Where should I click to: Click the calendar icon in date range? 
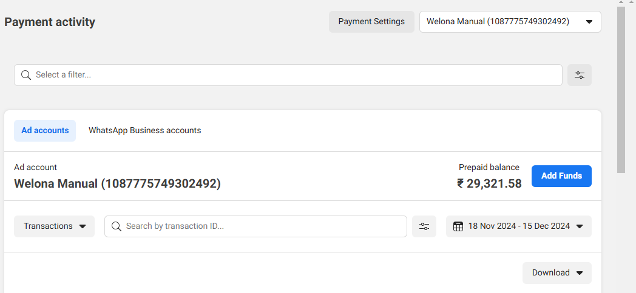(458, 226)
